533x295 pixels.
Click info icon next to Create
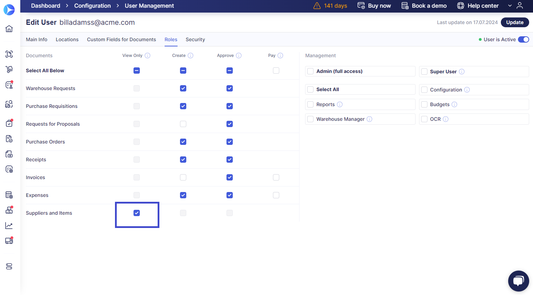pyautogui.click(x=190, y=56)
